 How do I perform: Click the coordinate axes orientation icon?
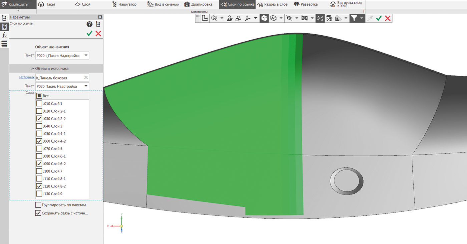coord(248,19)
